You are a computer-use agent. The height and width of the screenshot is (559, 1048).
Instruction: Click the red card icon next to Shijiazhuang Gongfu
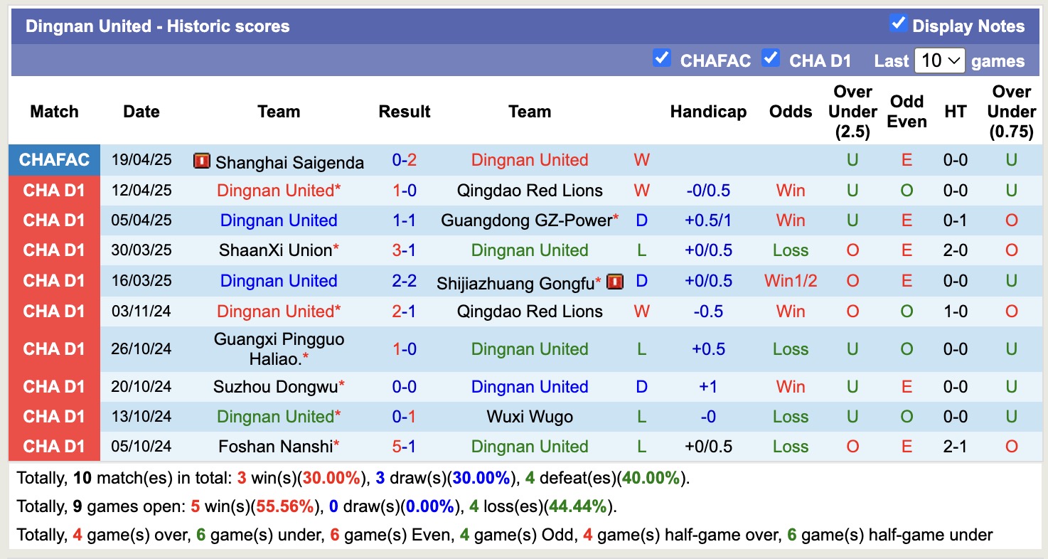(614, 280)
